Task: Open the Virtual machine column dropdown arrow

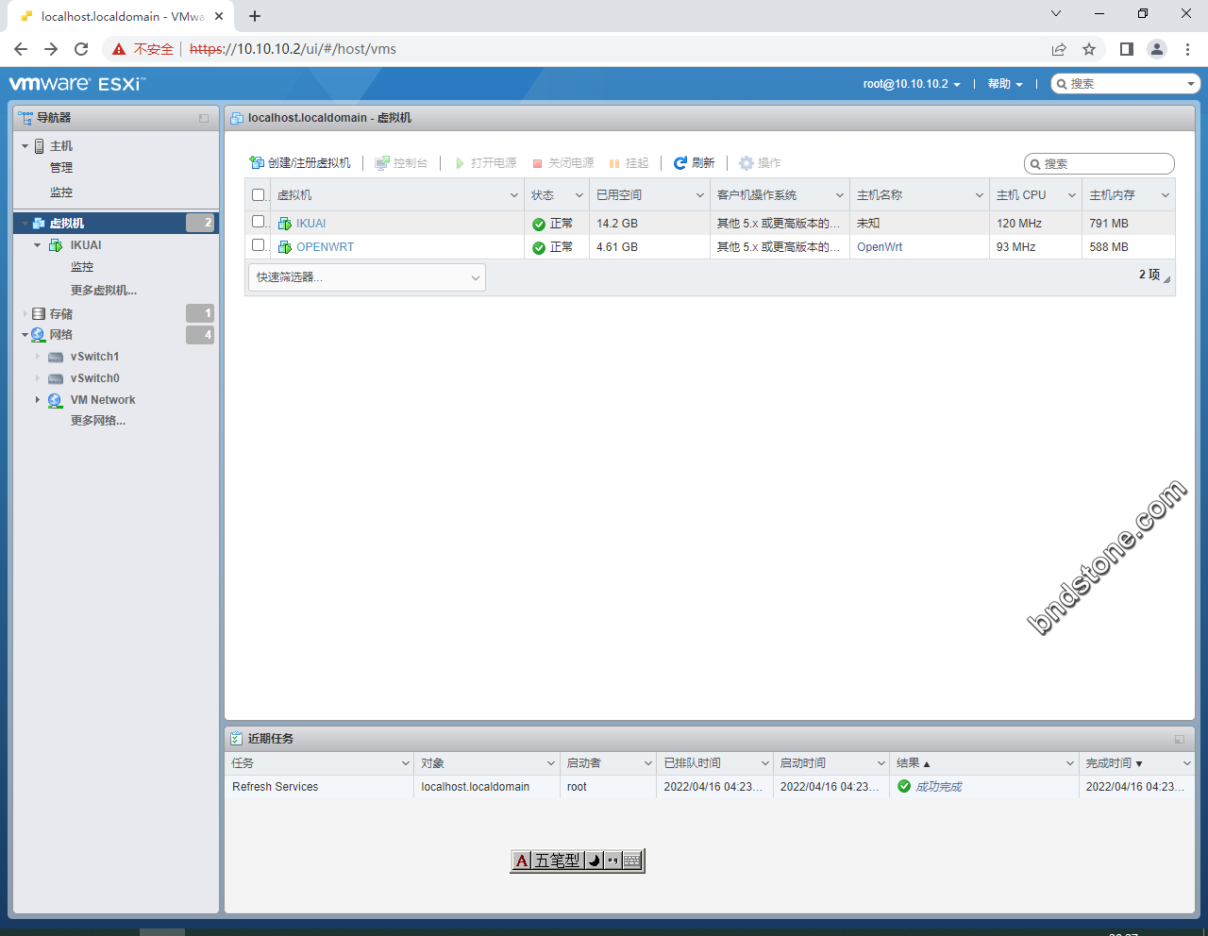Action: (x=514, y=195)
